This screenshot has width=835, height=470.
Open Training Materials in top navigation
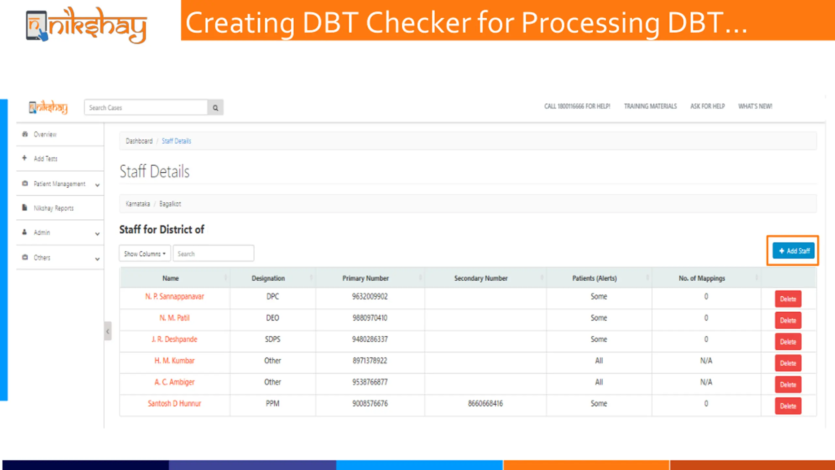pyautogui.click(x=650, y=106)
